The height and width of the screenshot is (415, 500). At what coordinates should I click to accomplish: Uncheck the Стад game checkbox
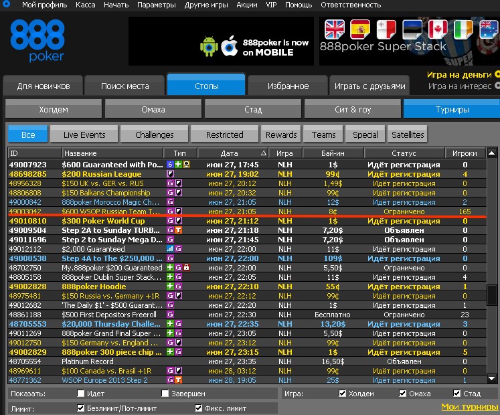(456, 394)
